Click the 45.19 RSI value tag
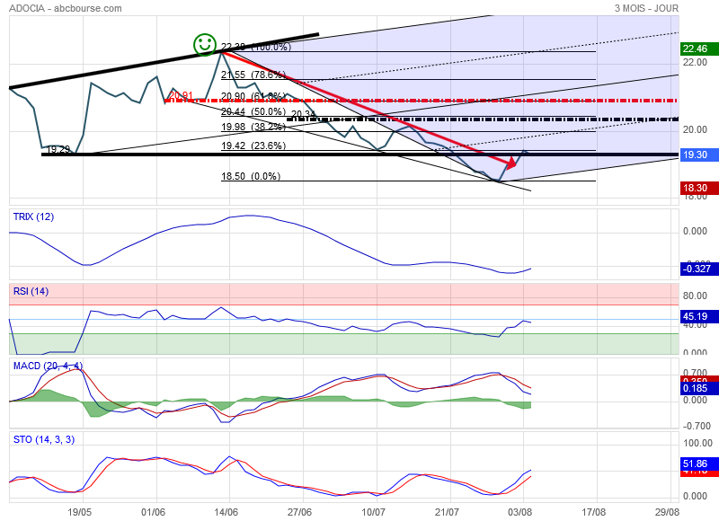The height and width of the screenshot is (521, 719). pos(699,316)
